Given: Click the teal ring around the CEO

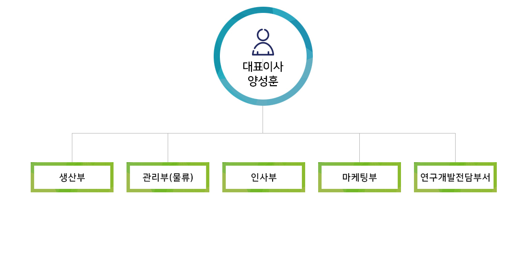Looking at the screenshot, I should [217, 56].
